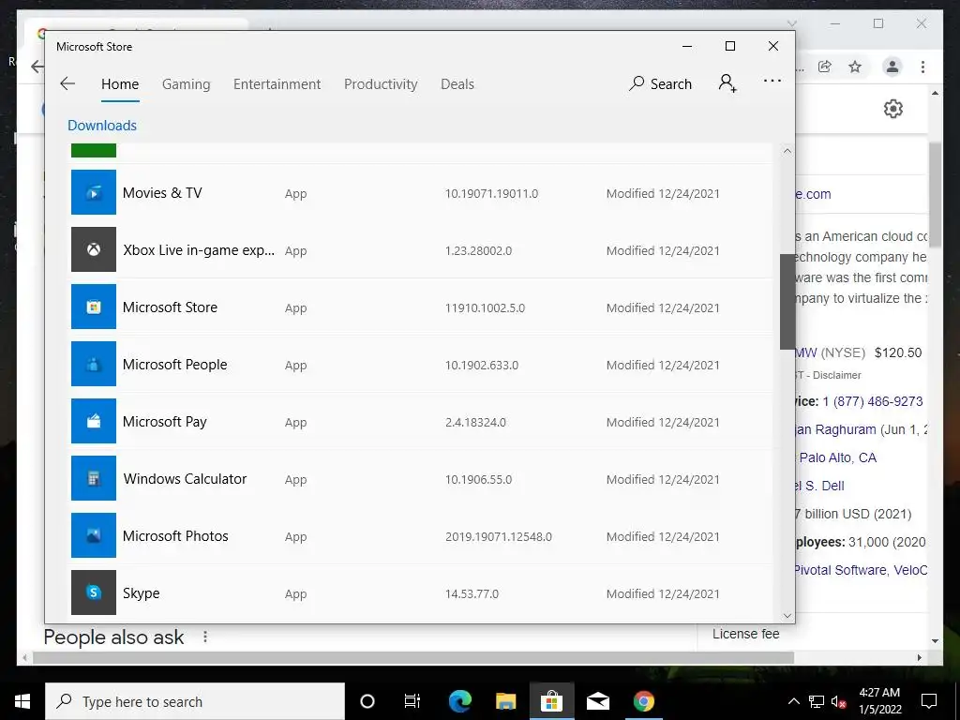Click the Microsoft Pay wallet icon
The image size is (960, 720).
point(93,421)
